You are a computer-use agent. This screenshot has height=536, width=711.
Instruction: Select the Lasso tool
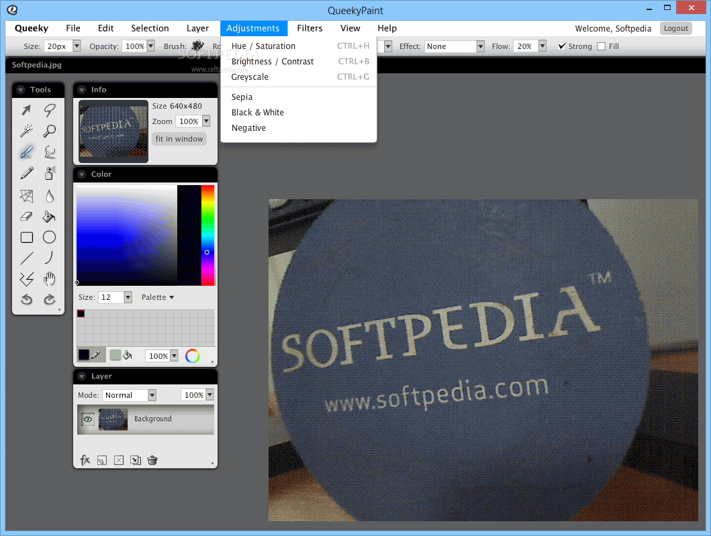pos(50,109)
